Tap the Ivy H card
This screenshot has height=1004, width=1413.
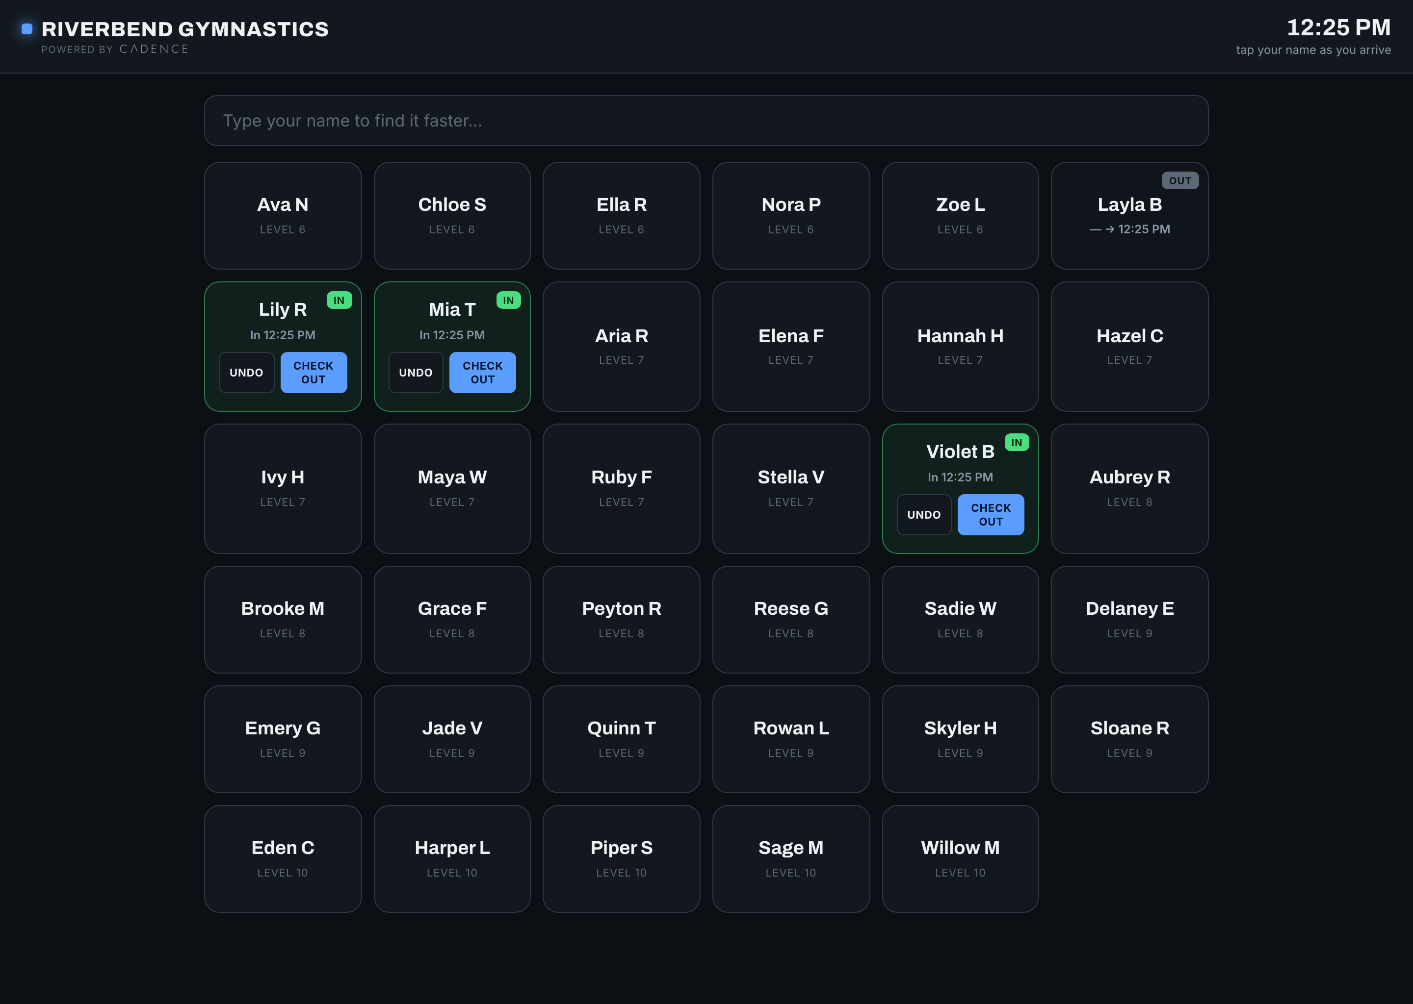click(x=283, y=488)
